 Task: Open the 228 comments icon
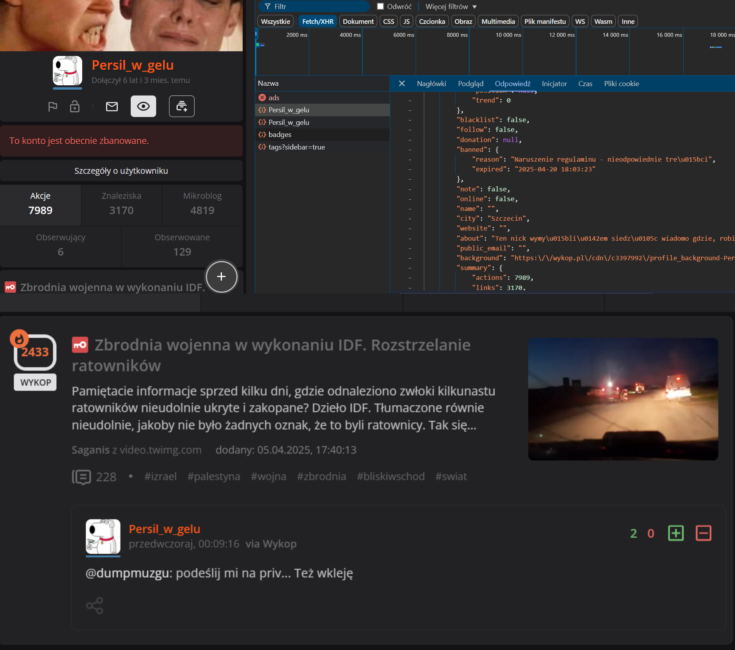click(82, 477)
